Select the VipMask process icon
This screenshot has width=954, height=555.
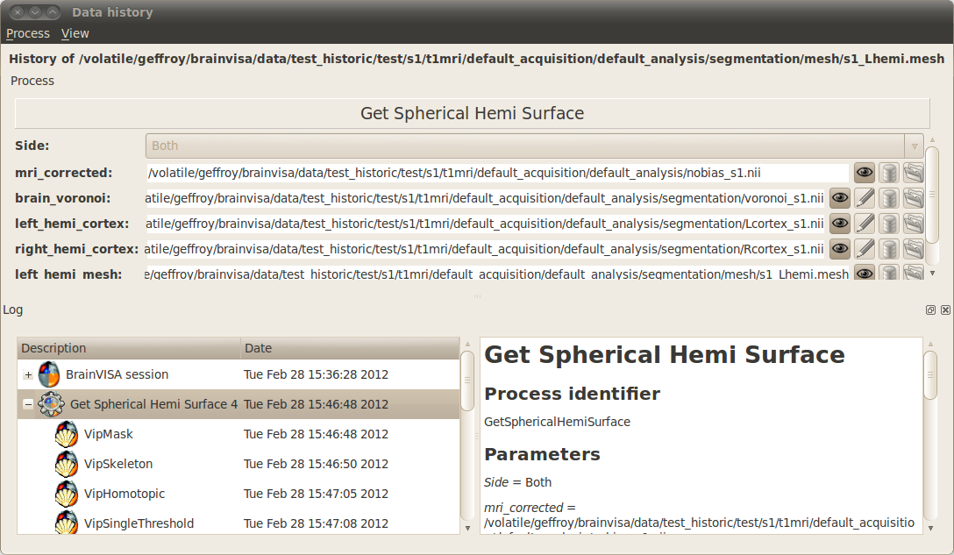pyautogui.click(x=66, y=433)
